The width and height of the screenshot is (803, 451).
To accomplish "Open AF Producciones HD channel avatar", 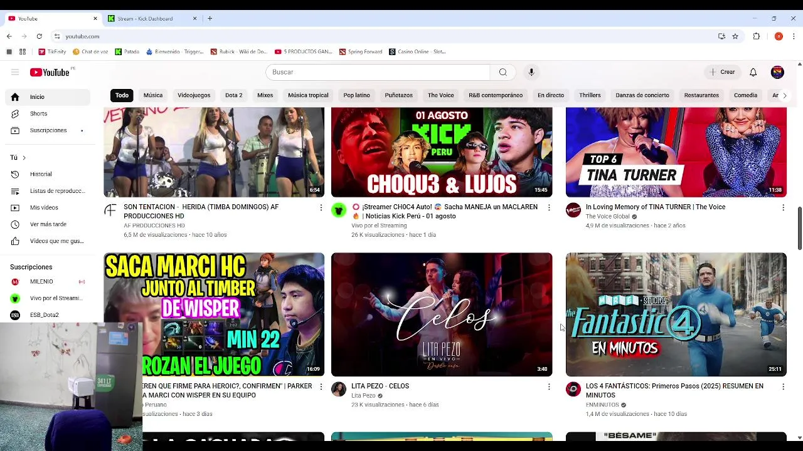I will coord(110,210).
